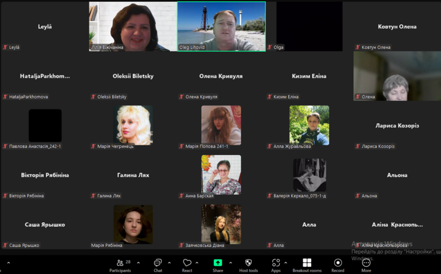Click muted mic icon beside Марія Чегринець
This screenshot has height=274, width=441.
point(94,146)
